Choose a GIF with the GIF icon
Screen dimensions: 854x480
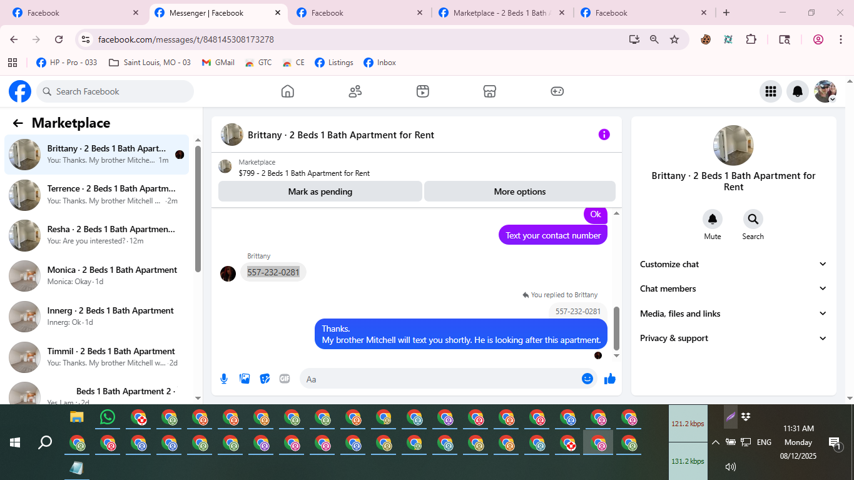(x=285, y=379)
